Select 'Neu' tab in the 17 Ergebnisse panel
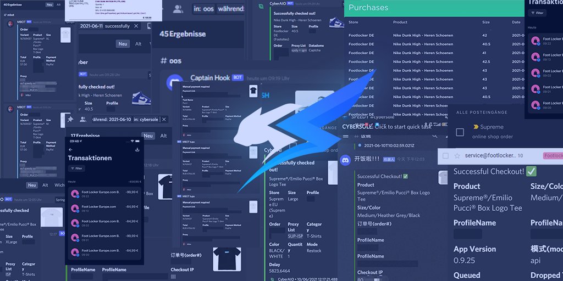 [148, 136]
